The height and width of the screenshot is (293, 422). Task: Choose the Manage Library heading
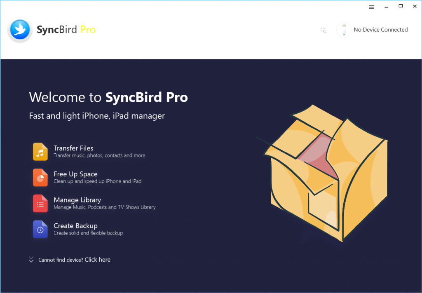[x=77, y=200]
